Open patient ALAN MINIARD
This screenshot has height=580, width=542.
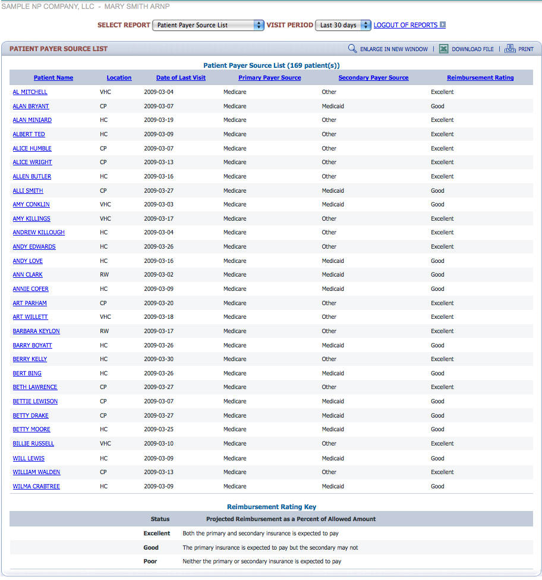click(32, 120)
